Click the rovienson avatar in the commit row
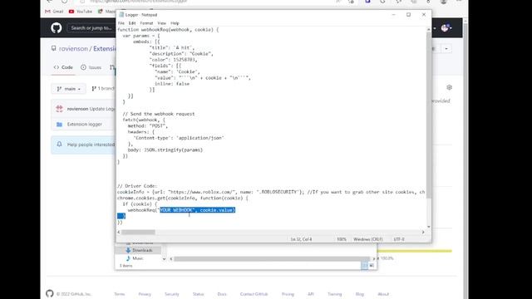This screenshot has height=299, width=532. click(x=59, y=109)
